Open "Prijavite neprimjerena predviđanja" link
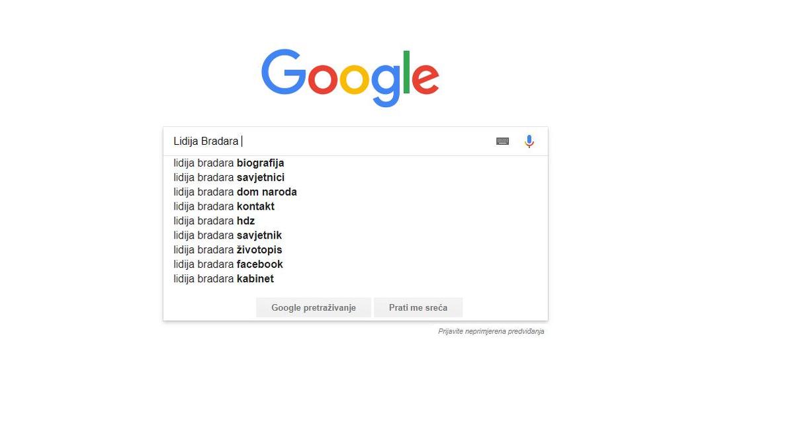 [x=491, y=331]
